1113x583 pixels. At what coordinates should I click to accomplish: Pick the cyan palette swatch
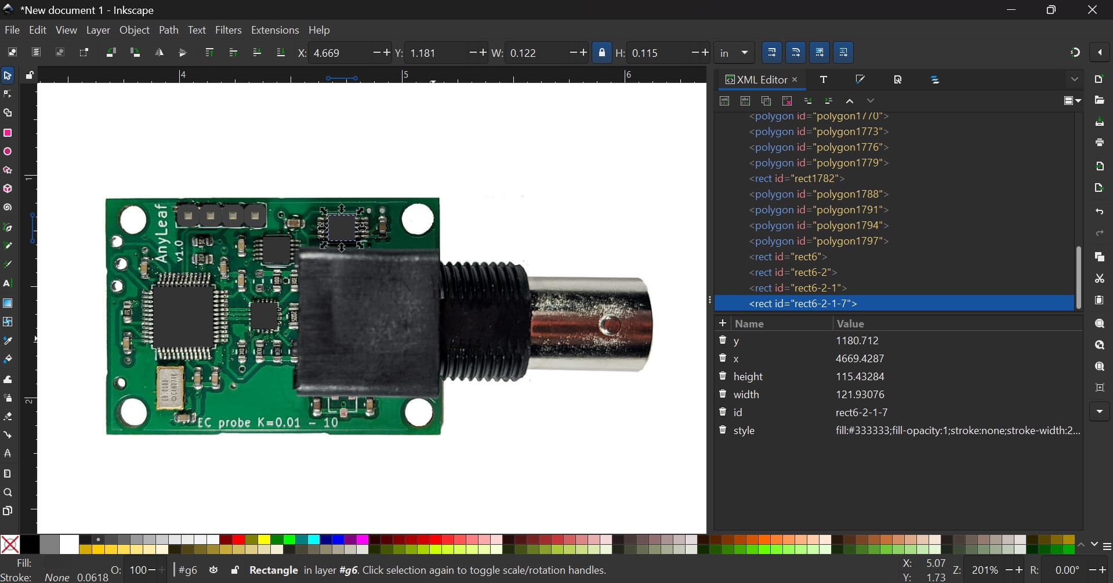(314, 540)
